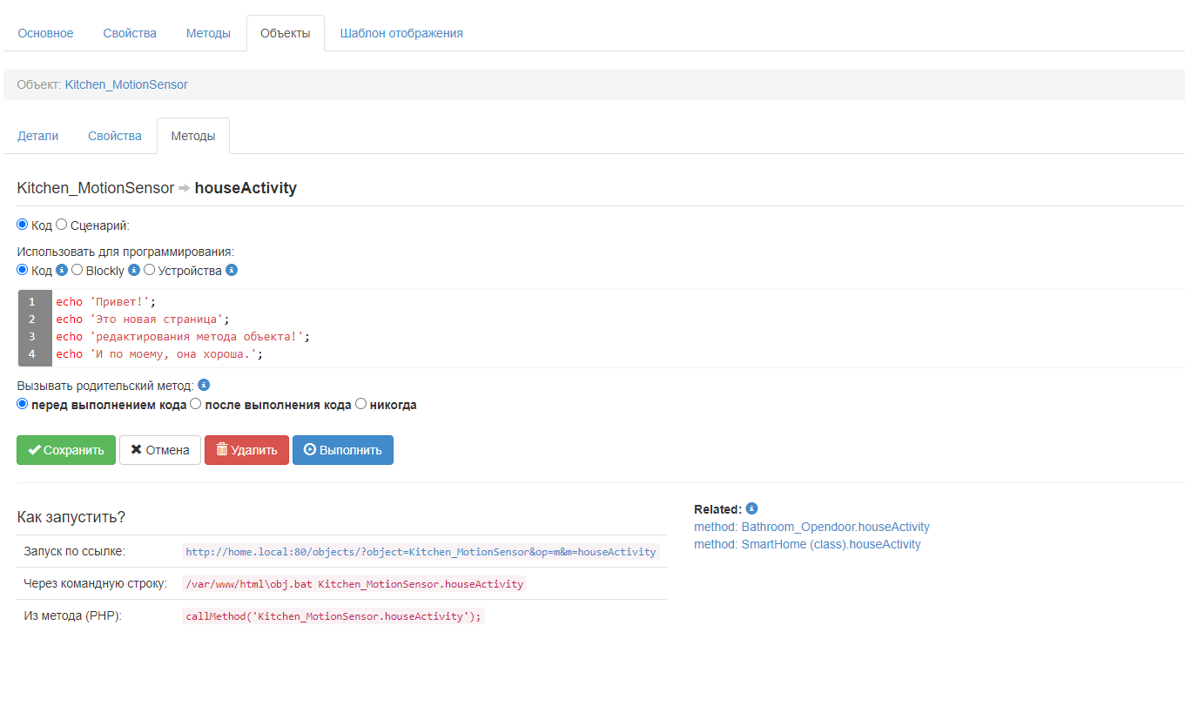This screenshot has width=1185, height=706.
Task: Open Bathroom_Opendoor.houseActivity related method
Action: (x=811, y=527)
